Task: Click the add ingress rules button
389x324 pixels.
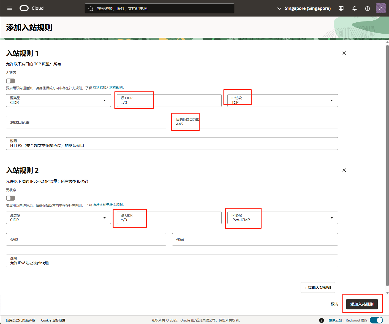Action: 362,304
